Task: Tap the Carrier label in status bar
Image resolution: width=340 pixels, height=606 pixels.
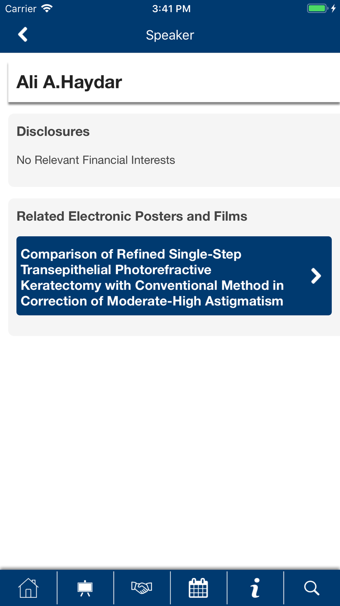Action: tap(21, 9)
